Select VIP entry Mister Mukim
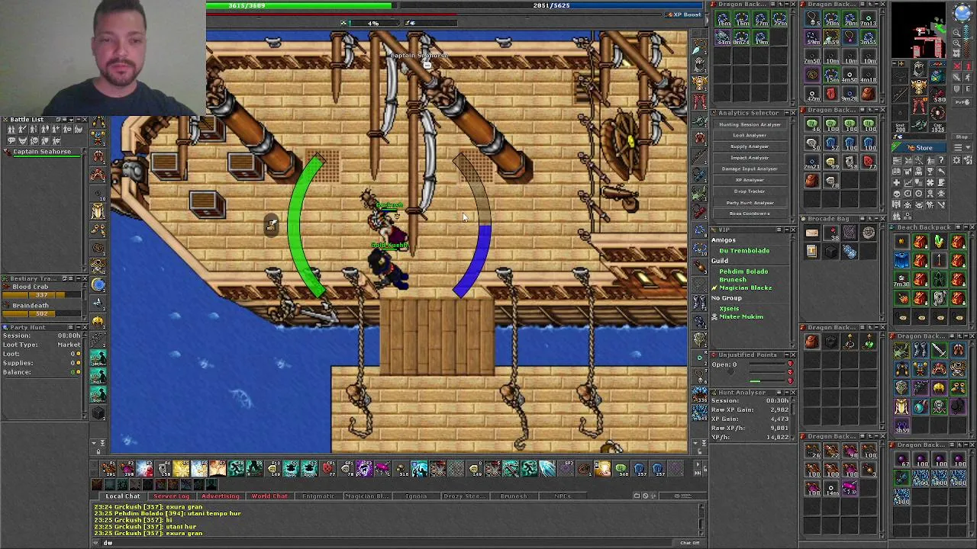977x549 pixels. pos(741,316)
